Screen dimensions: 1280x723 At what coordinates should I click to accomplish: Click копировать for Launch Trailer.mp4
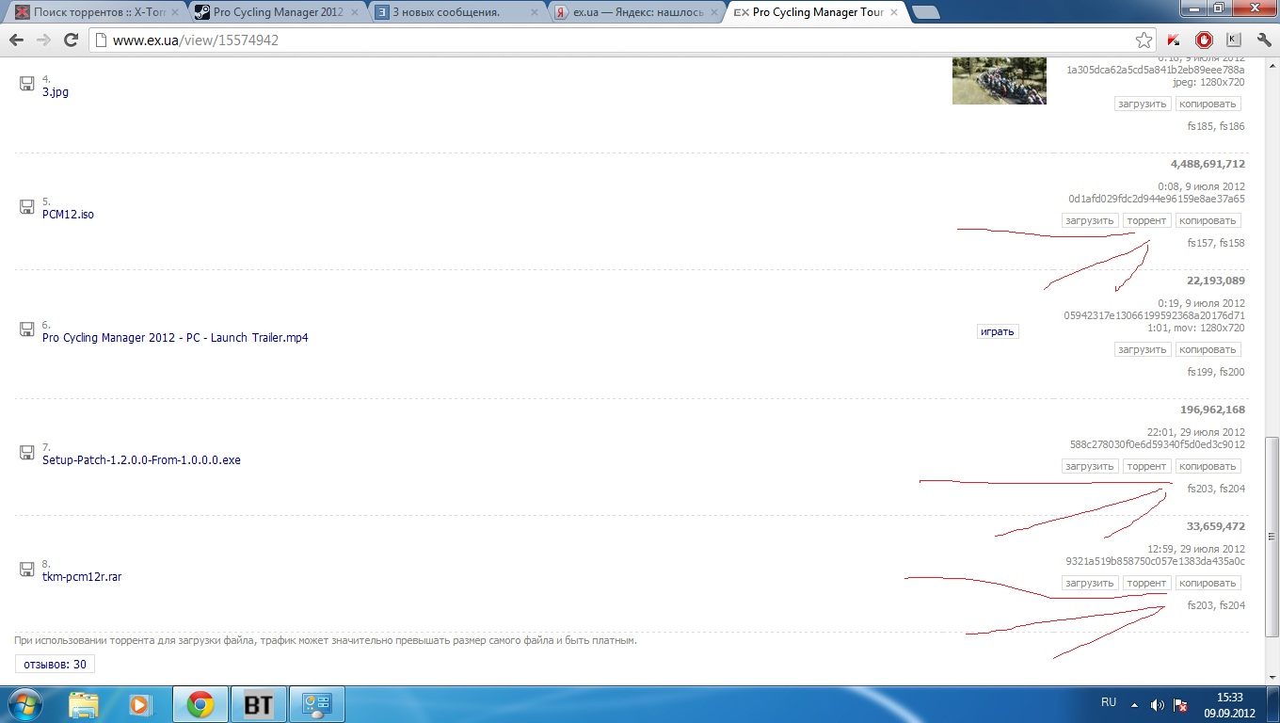tap(1208, 349)
